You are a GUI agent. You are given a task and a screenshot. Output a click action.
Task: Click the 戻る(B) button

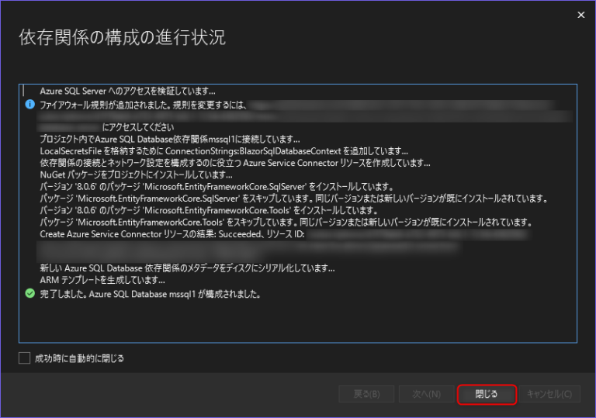[366, 394]
